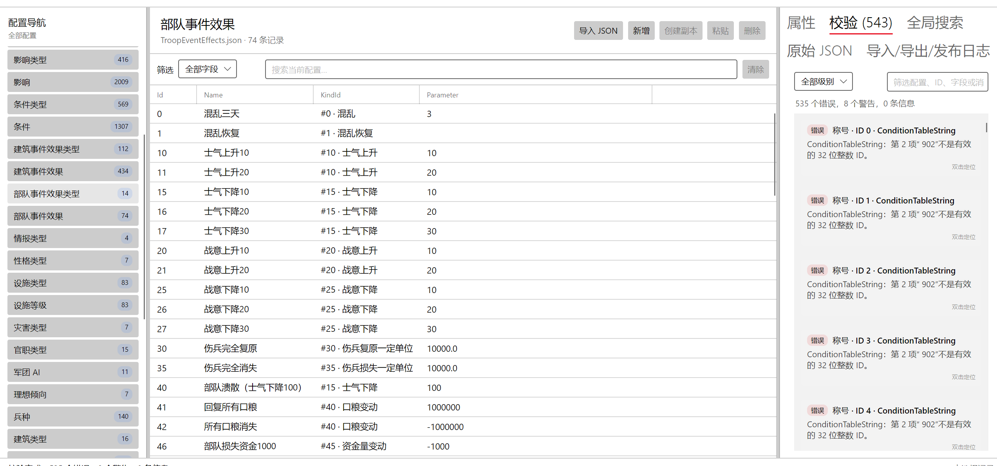Select 影响类型 in the config navigation
The height and width of the screenshot is (466, 997).
pos(73,60)
